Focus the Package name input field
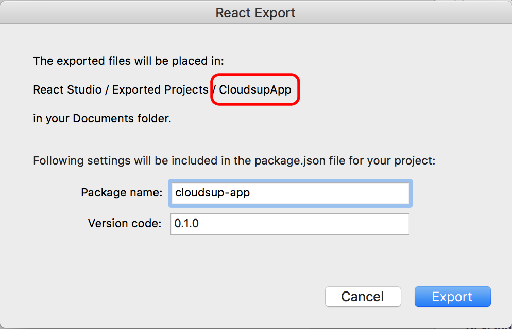This screenshot has width=512, height=329. tap(289, 193)
